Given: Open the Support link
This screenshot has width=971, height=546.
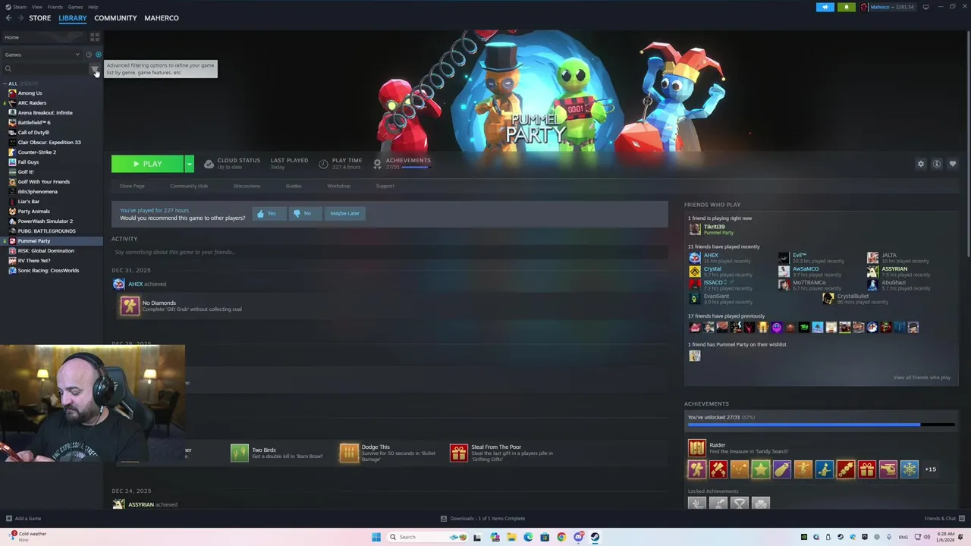Looking at the screenshot, I should pyautogui.click(x=385, y=186).
